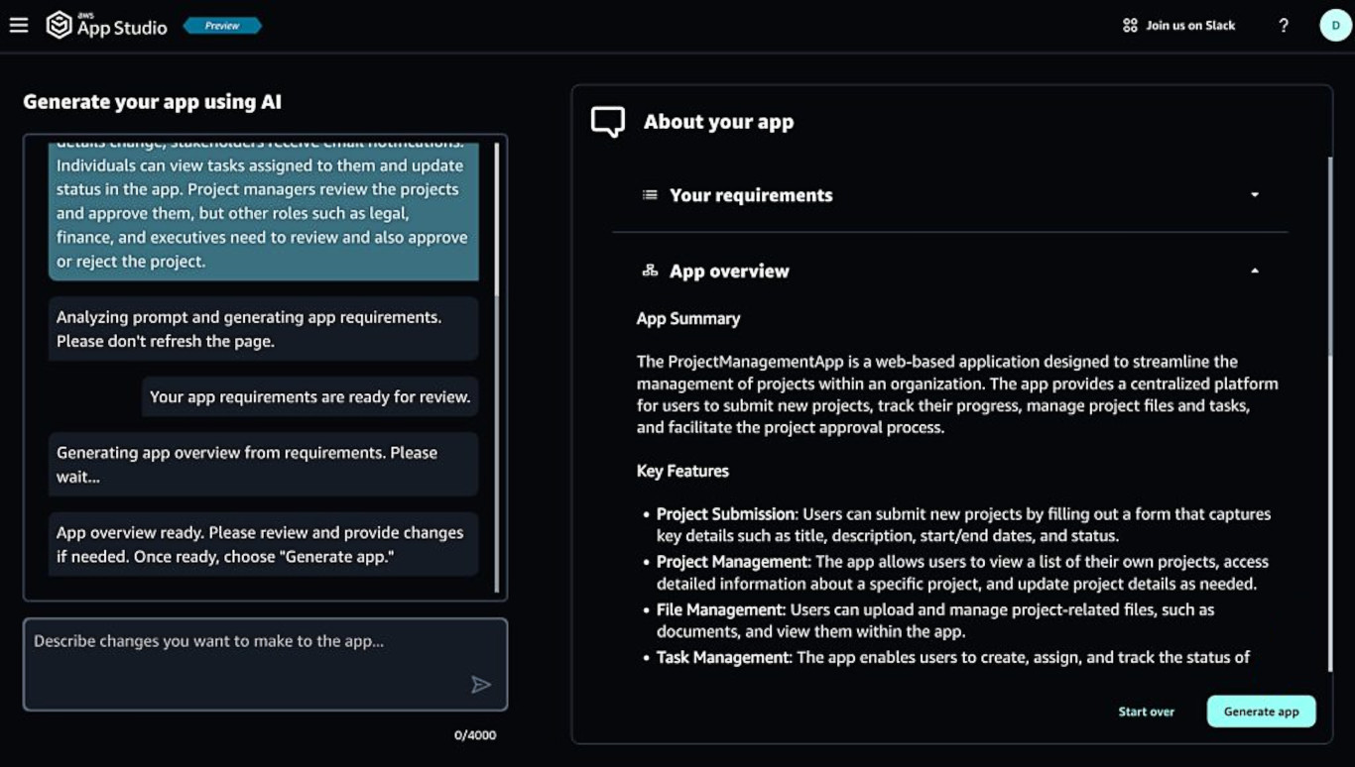Click the chat history scrollbar
The width and height of the screenshot is (1355, 767).
tap(497, 367)
